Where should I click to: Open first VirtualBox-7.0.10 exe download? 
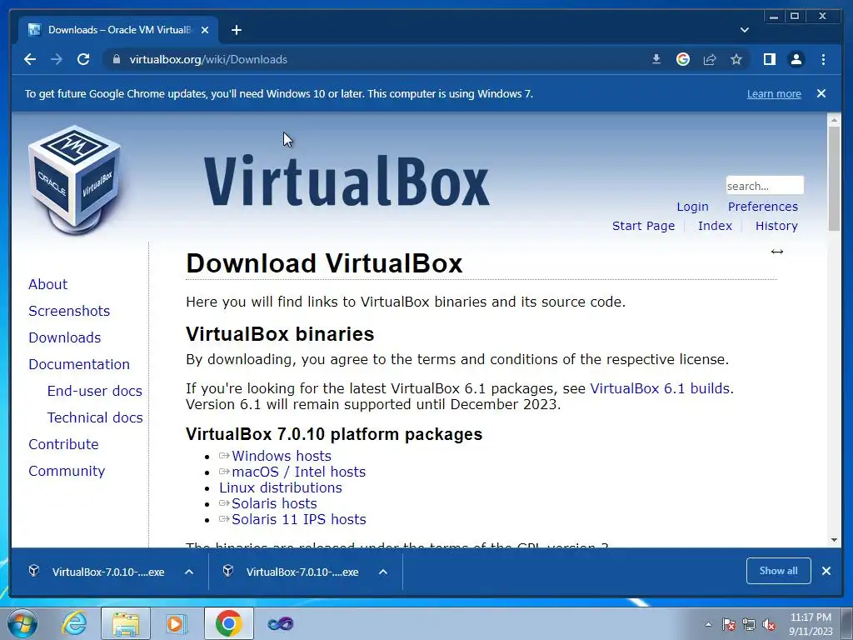(98, 572)
